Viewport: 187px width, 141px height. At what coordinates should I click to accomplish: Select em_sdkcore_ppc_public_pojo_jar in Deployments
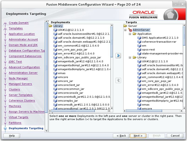pyautogui.click(x=79, y=58)
